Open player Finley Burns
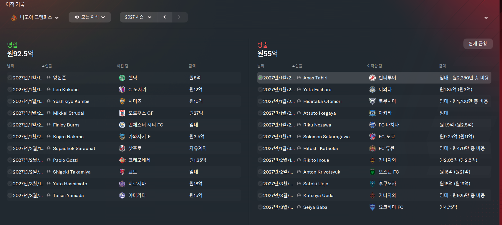 click(66, 125)
